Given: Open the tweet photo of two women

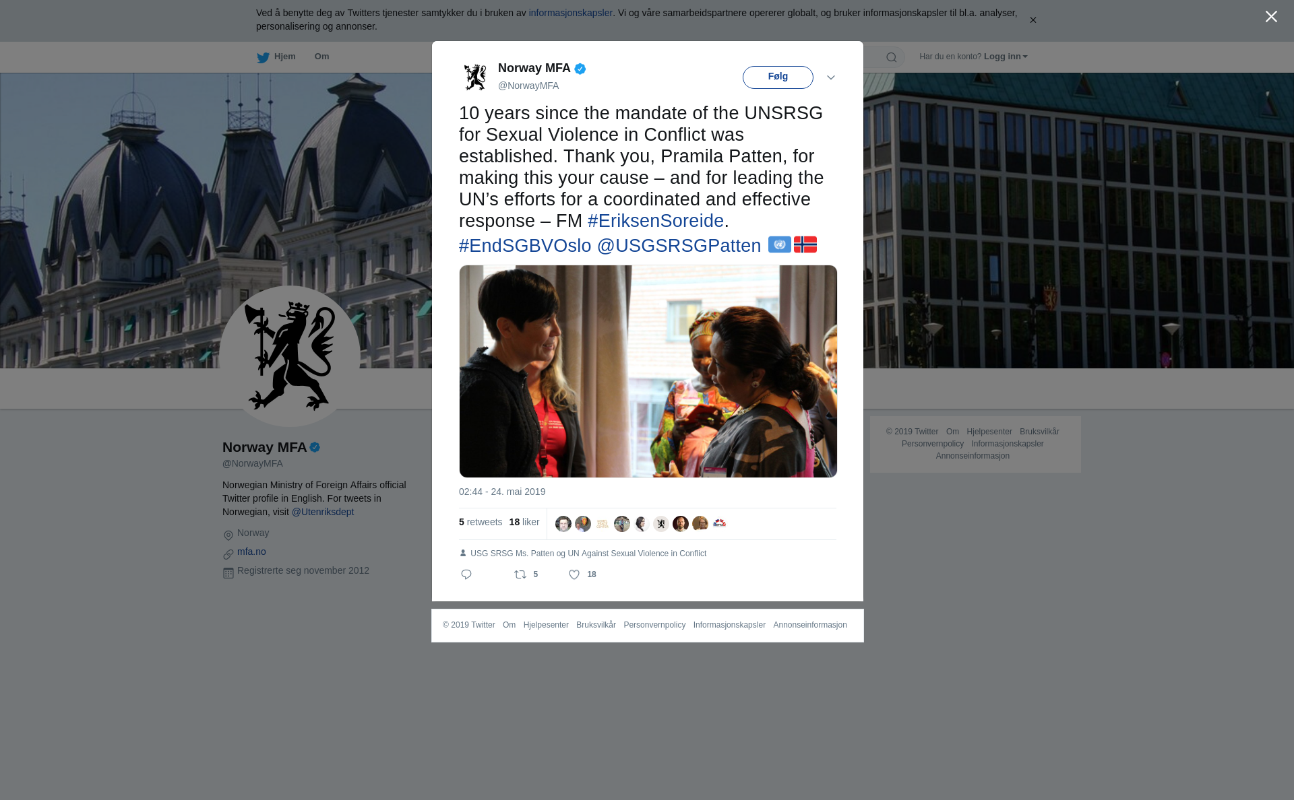Looking at the screenshot, I should [648, 371].
